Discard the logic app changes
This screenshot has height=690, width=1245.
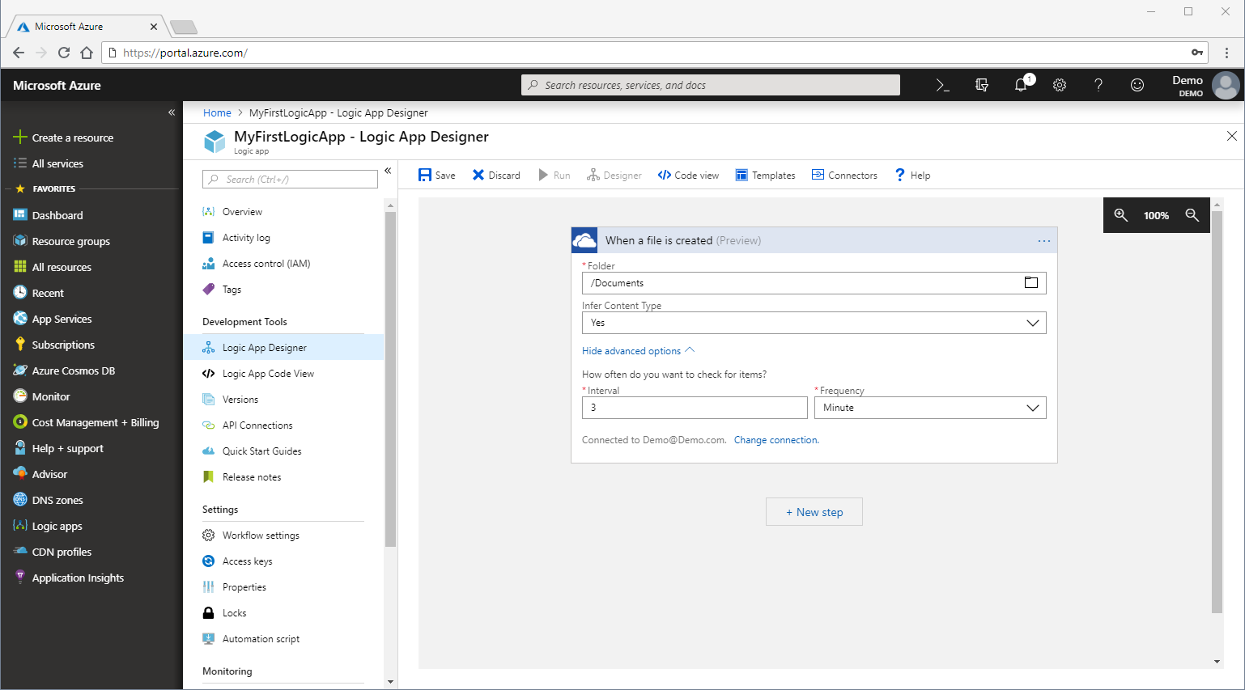[x=496, y=176]
